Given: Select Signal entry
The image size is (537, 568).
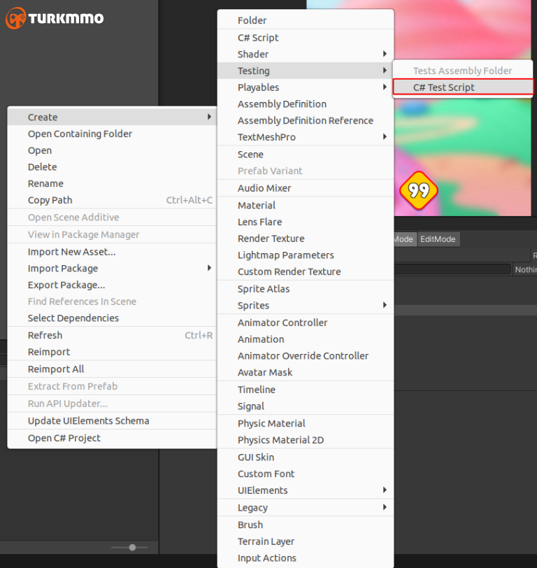Looking at the screenshot, I should point(306,406).
